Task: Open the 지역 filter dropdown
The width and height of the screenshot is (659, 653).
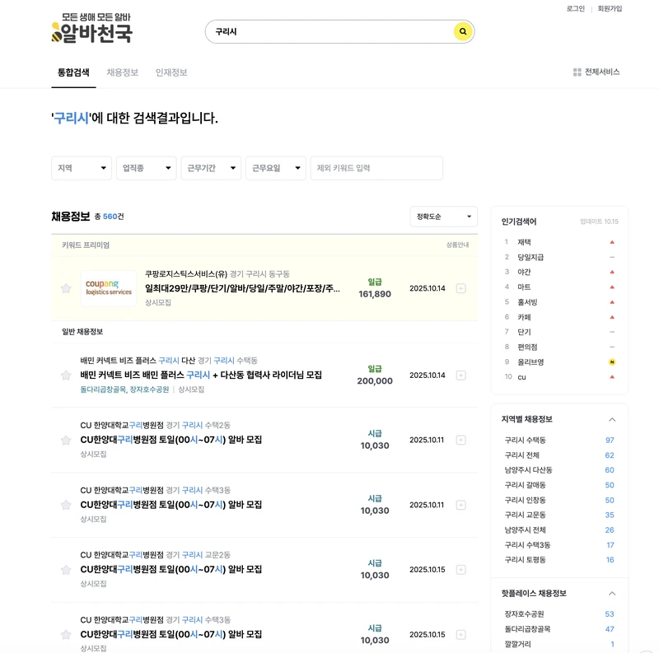Action: pos(82,168)
